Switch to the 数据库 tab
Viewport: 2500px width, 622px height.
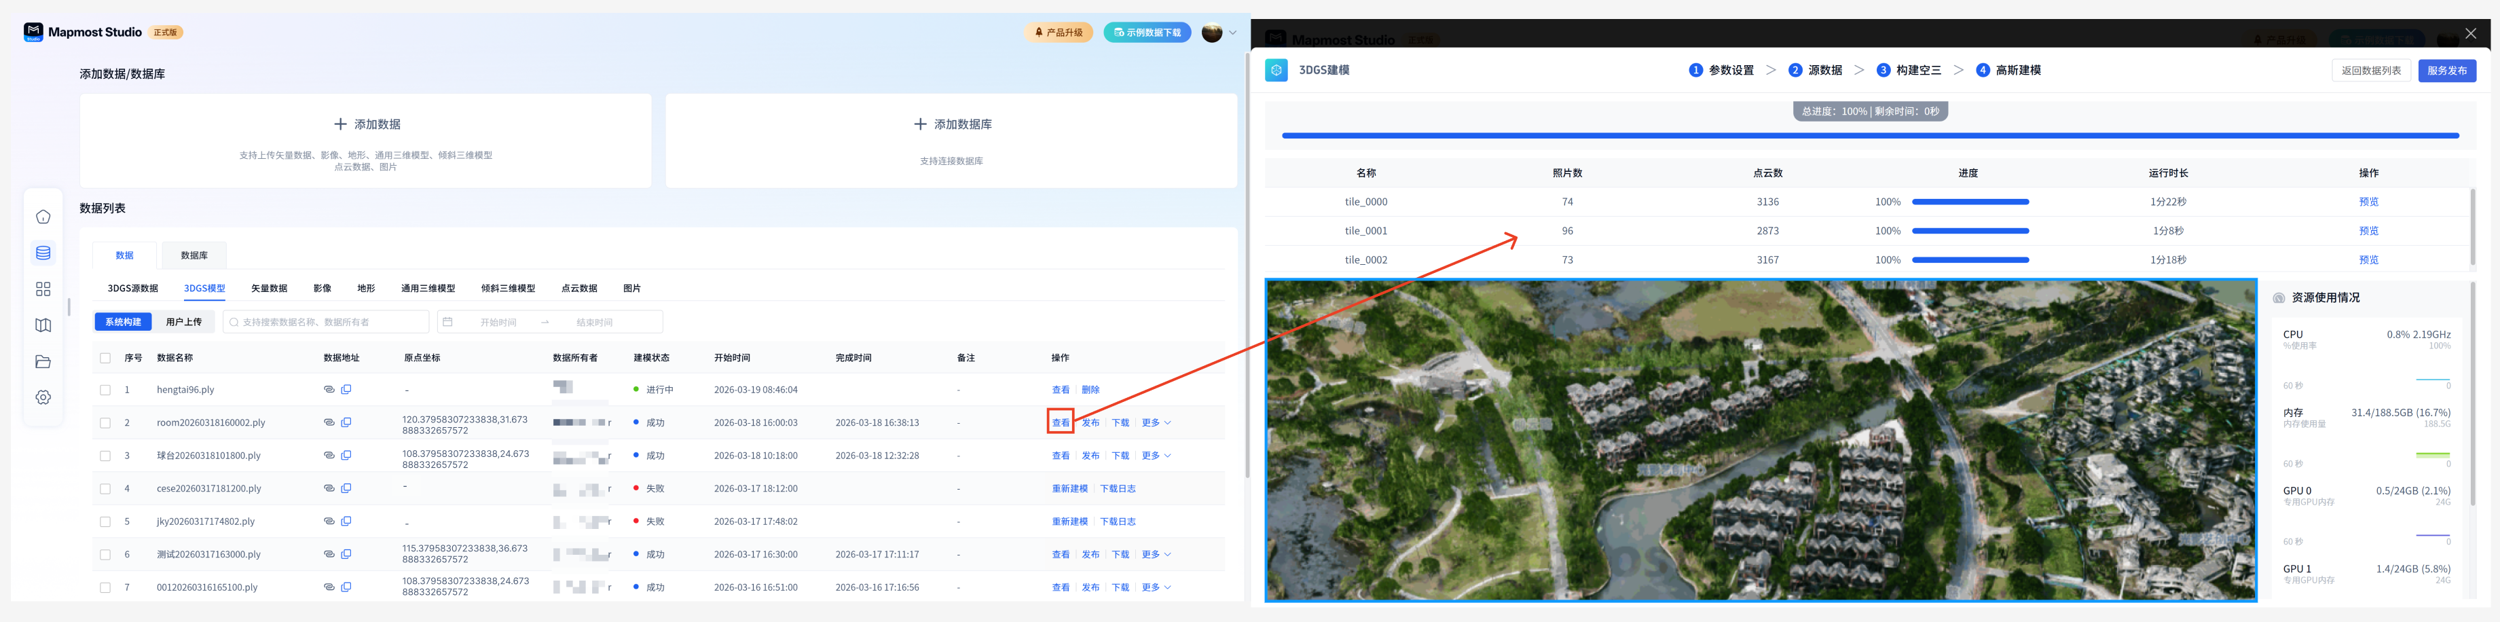(194, 255)
